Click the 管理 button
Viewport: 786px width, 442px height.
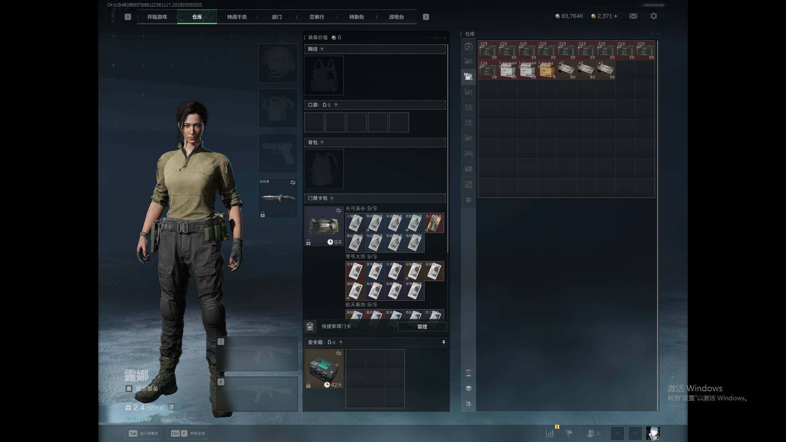click(422, 326)
